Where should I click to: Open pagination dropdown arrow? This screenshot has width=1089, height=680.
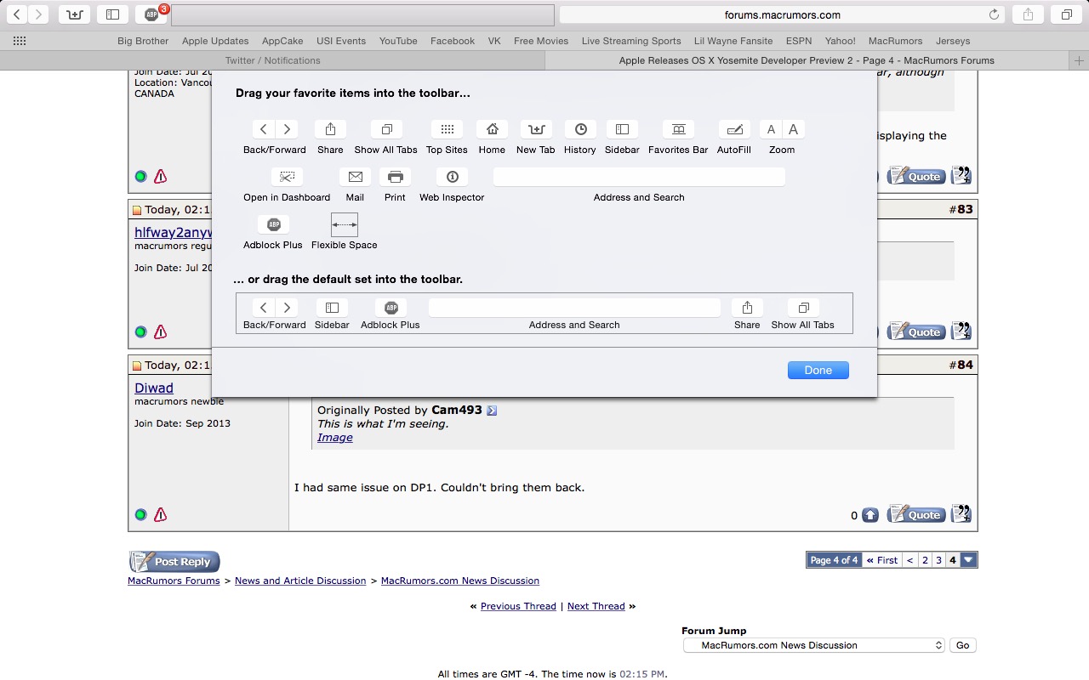click(x=968, y=560)
